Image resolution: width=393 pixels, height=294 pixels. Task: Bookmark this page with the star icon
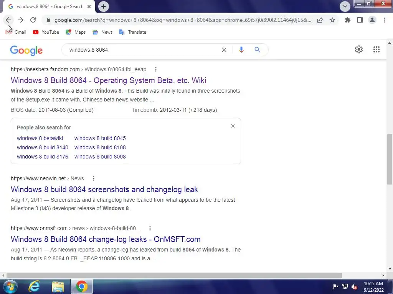[332, 20]
